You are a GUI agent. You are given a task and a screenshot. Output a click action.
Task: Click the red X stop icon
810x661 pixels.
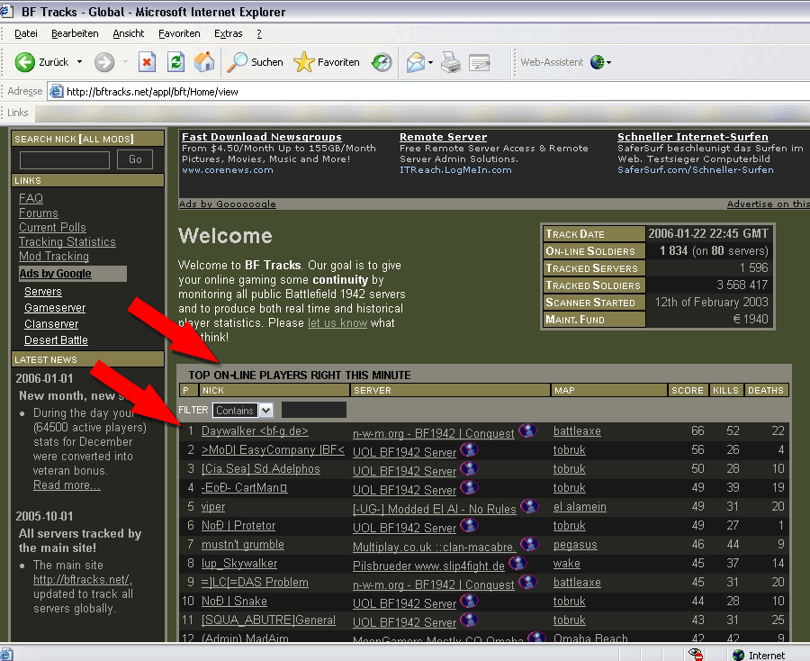click(147, 62)
